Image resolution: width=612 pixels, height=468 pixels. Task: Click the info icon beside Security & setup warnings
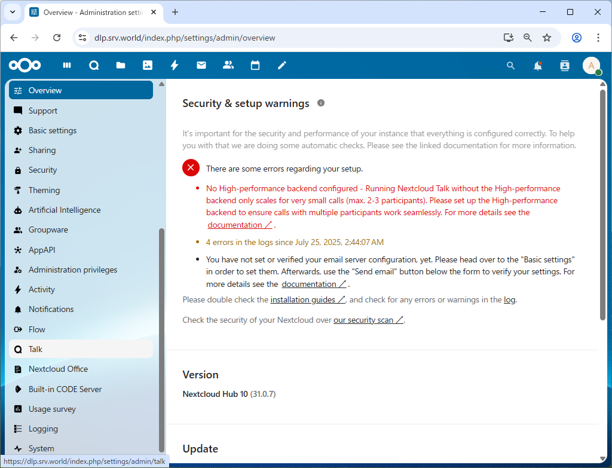[x=321, y=103]
